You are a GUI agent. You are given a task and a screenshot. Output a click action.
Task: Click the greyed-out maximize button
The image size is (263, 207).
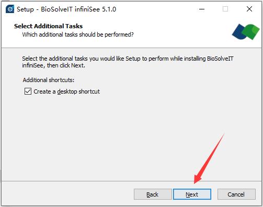click(x=225, y=9)
